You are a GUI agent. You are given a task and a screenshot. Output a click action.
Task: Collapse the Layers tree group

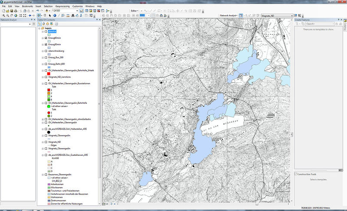tap(39, 28)
